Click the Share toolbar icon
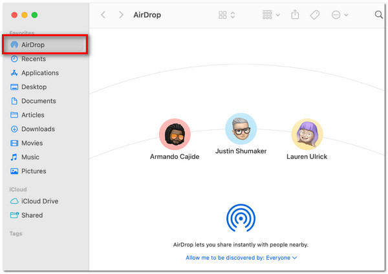Viewport: 388px width, 274px height. 295,15
